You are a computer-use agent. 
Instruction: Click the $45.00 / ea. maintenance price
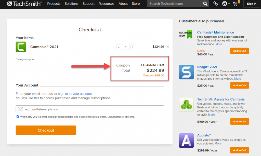[205, 54]
